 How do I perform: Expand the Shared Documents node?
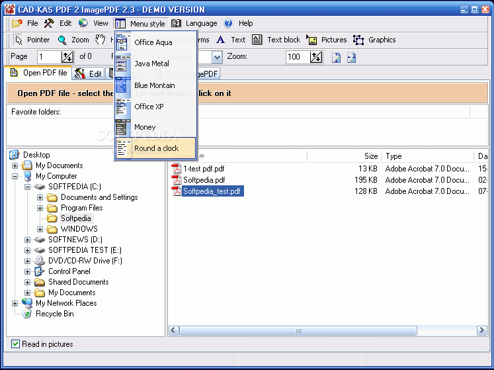(27, 282)
